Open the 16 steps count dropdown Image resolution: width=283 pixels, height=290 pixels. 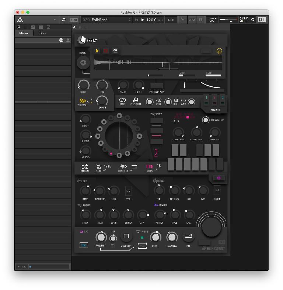(159, 166)
